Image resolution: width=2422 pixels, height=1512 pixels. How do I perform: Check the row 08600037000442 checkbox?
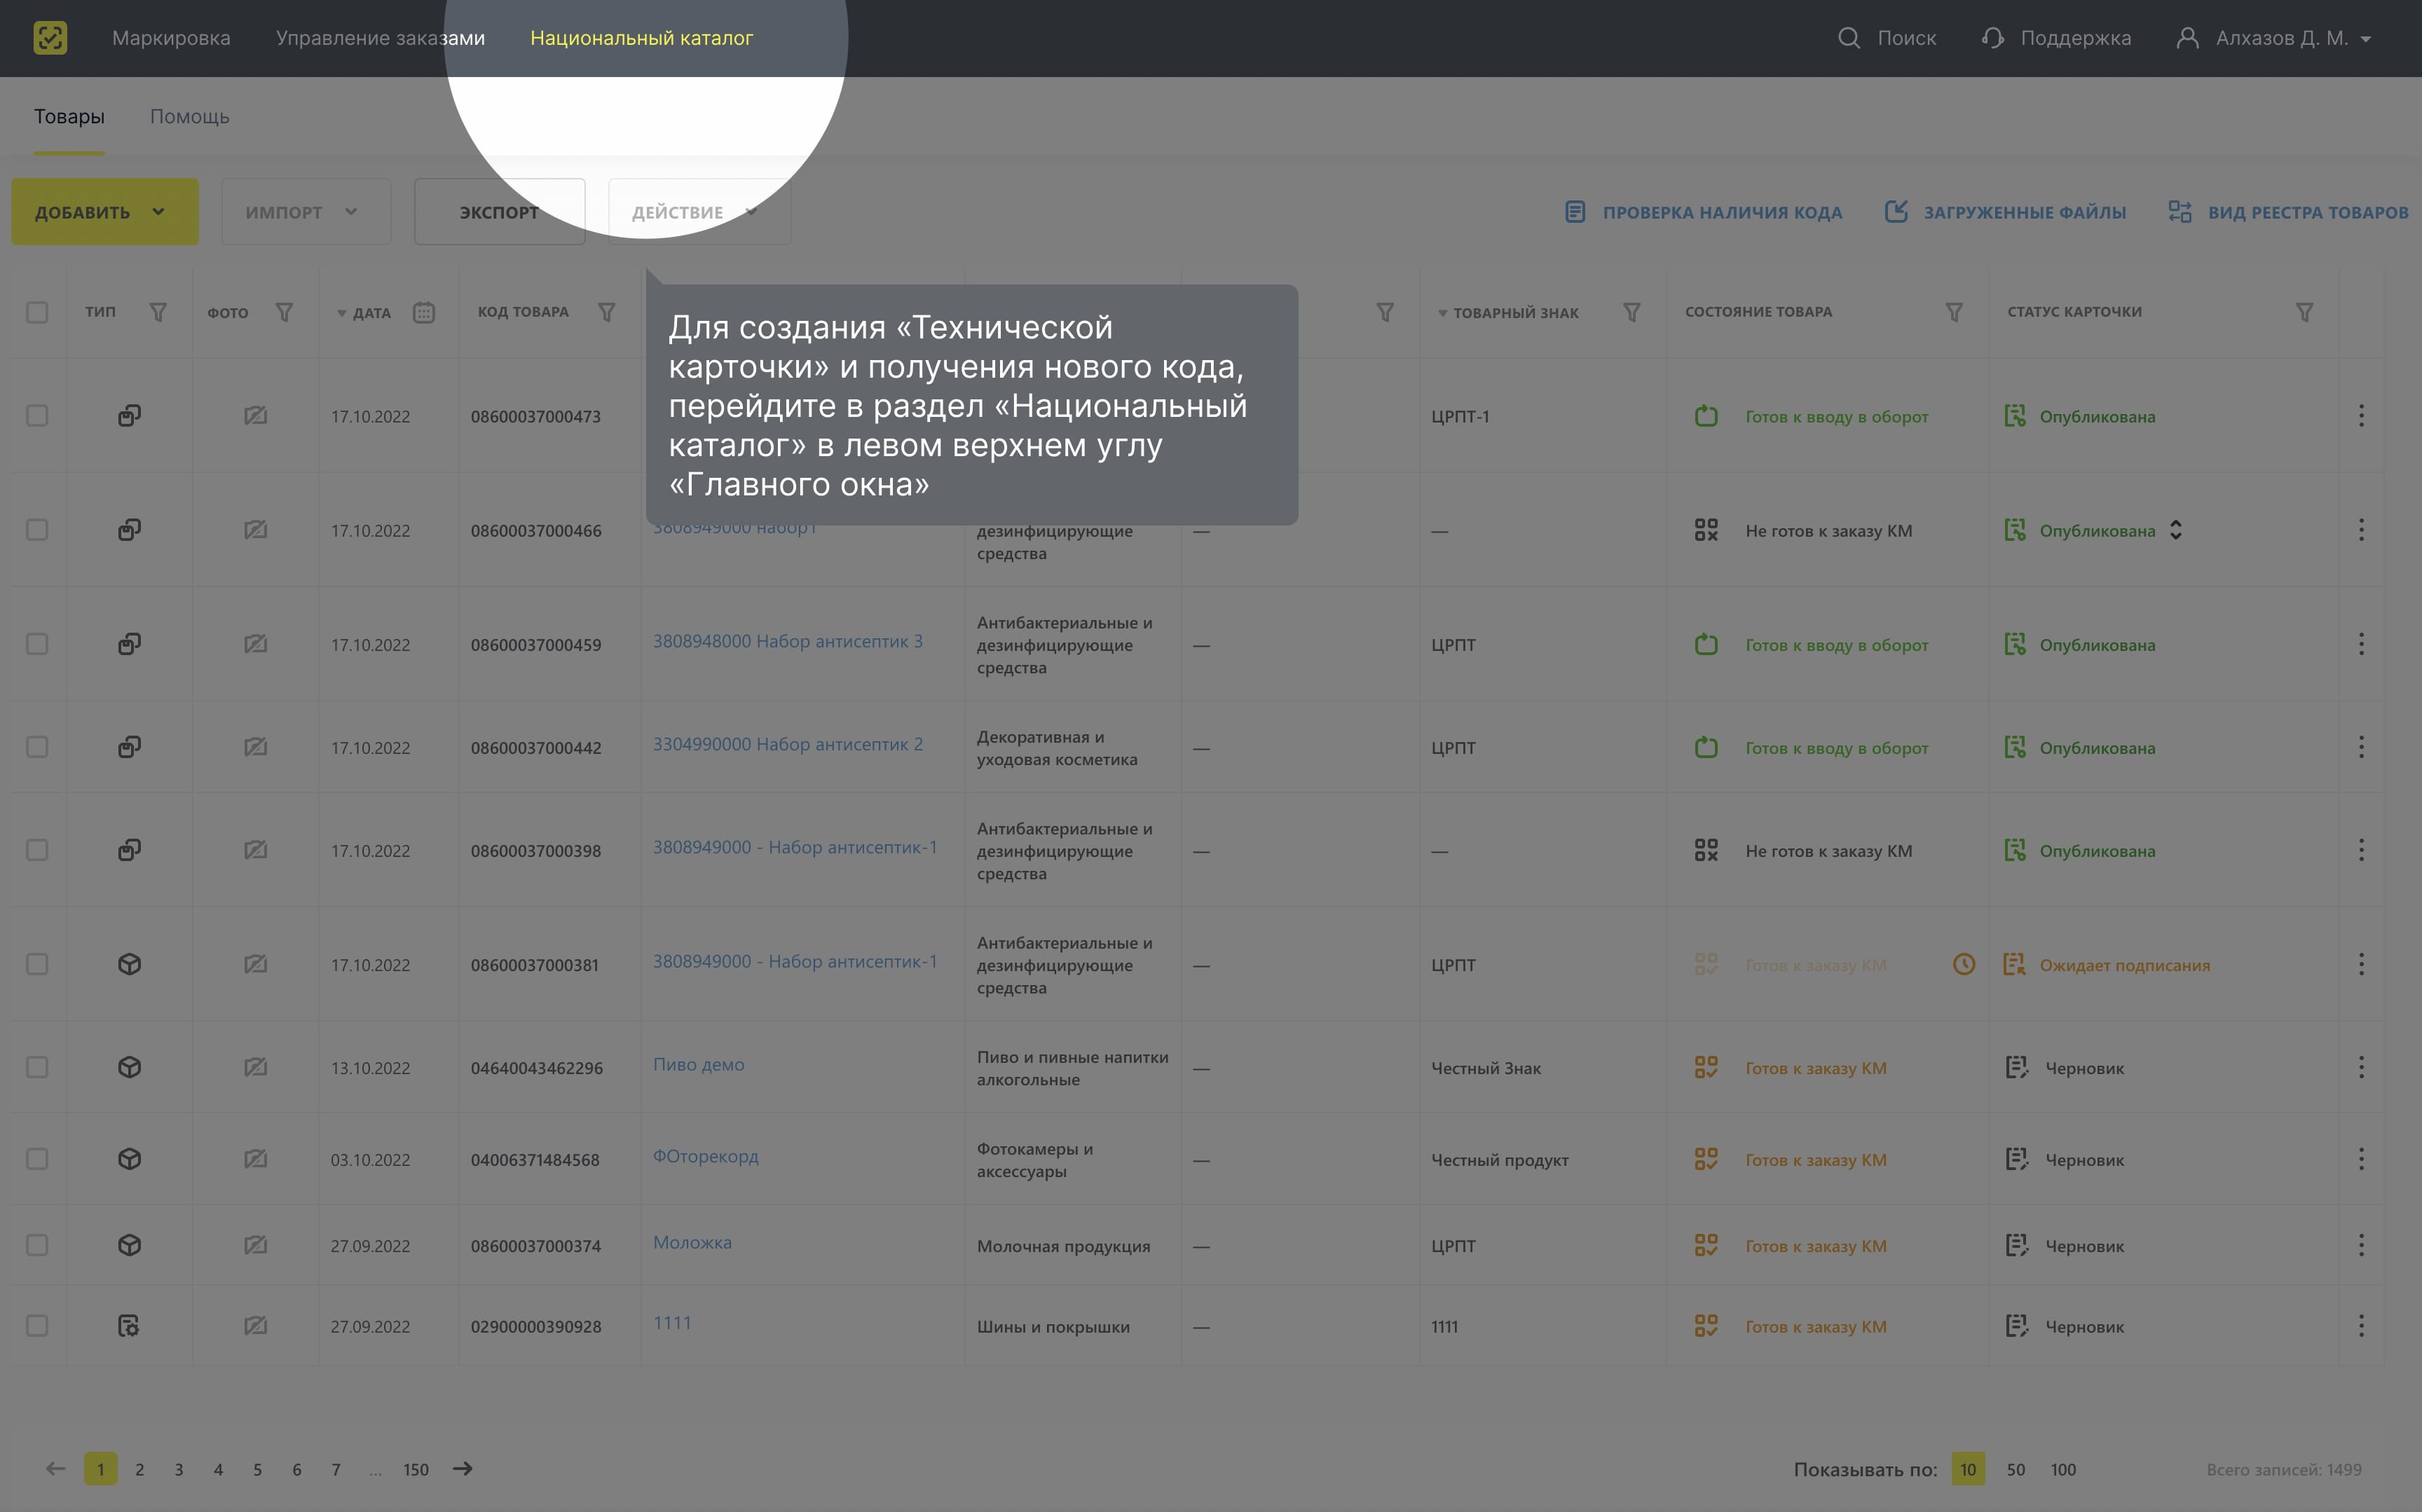coord(37,747)
